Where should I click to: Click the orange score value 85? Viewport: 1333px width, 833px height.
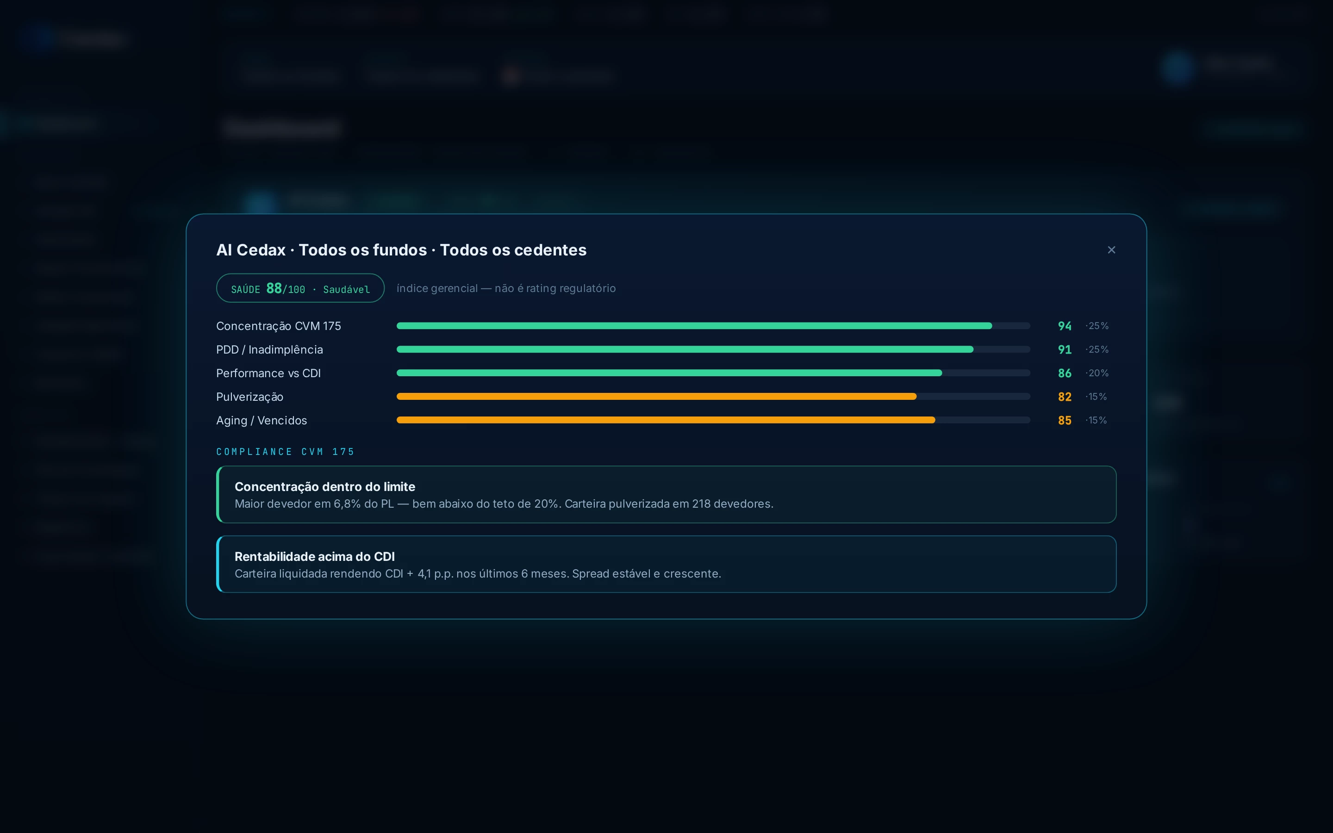point(1065,420)
